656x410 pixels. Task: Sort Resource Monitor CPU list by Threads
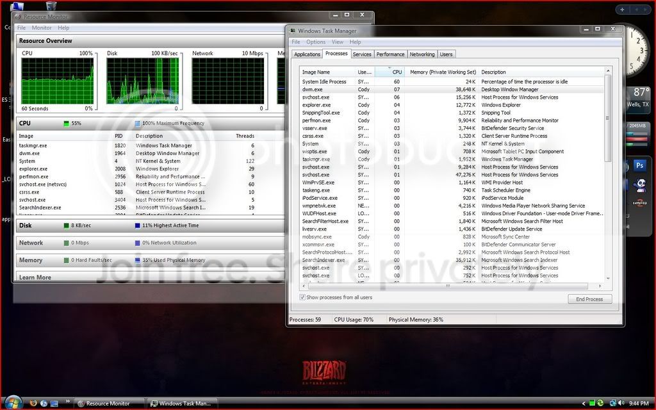point(245,136)
